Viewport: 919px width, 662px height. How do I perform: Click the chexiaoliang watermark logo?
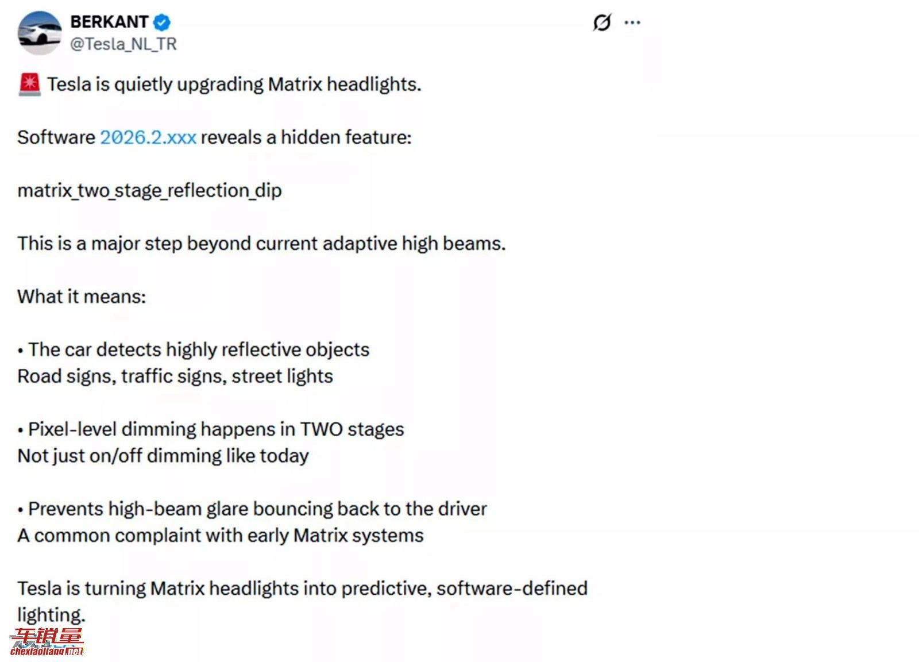(x=47, y=642)
